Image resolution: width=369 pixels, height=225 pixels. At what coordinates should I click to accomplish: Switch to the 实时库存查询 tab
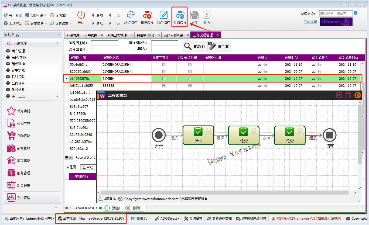[x=173, y=35]
